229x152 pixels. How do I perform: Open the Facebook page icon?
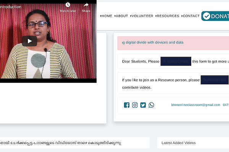127,105
